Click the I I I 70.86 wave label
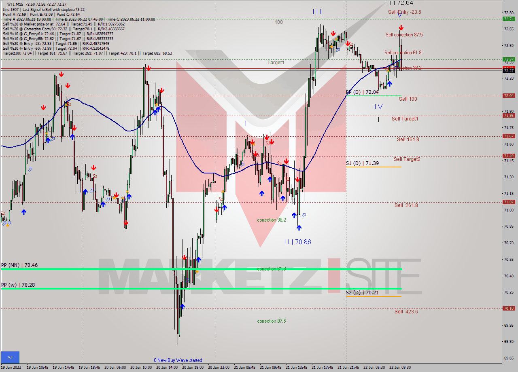The height and width of the screenshot is (372, 518). [x=297, y=242]
